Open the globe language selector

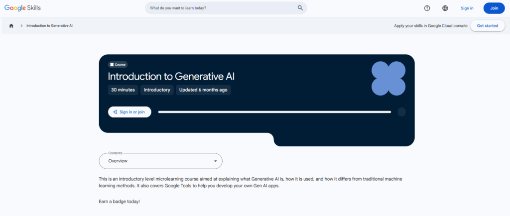click(445, 8)
